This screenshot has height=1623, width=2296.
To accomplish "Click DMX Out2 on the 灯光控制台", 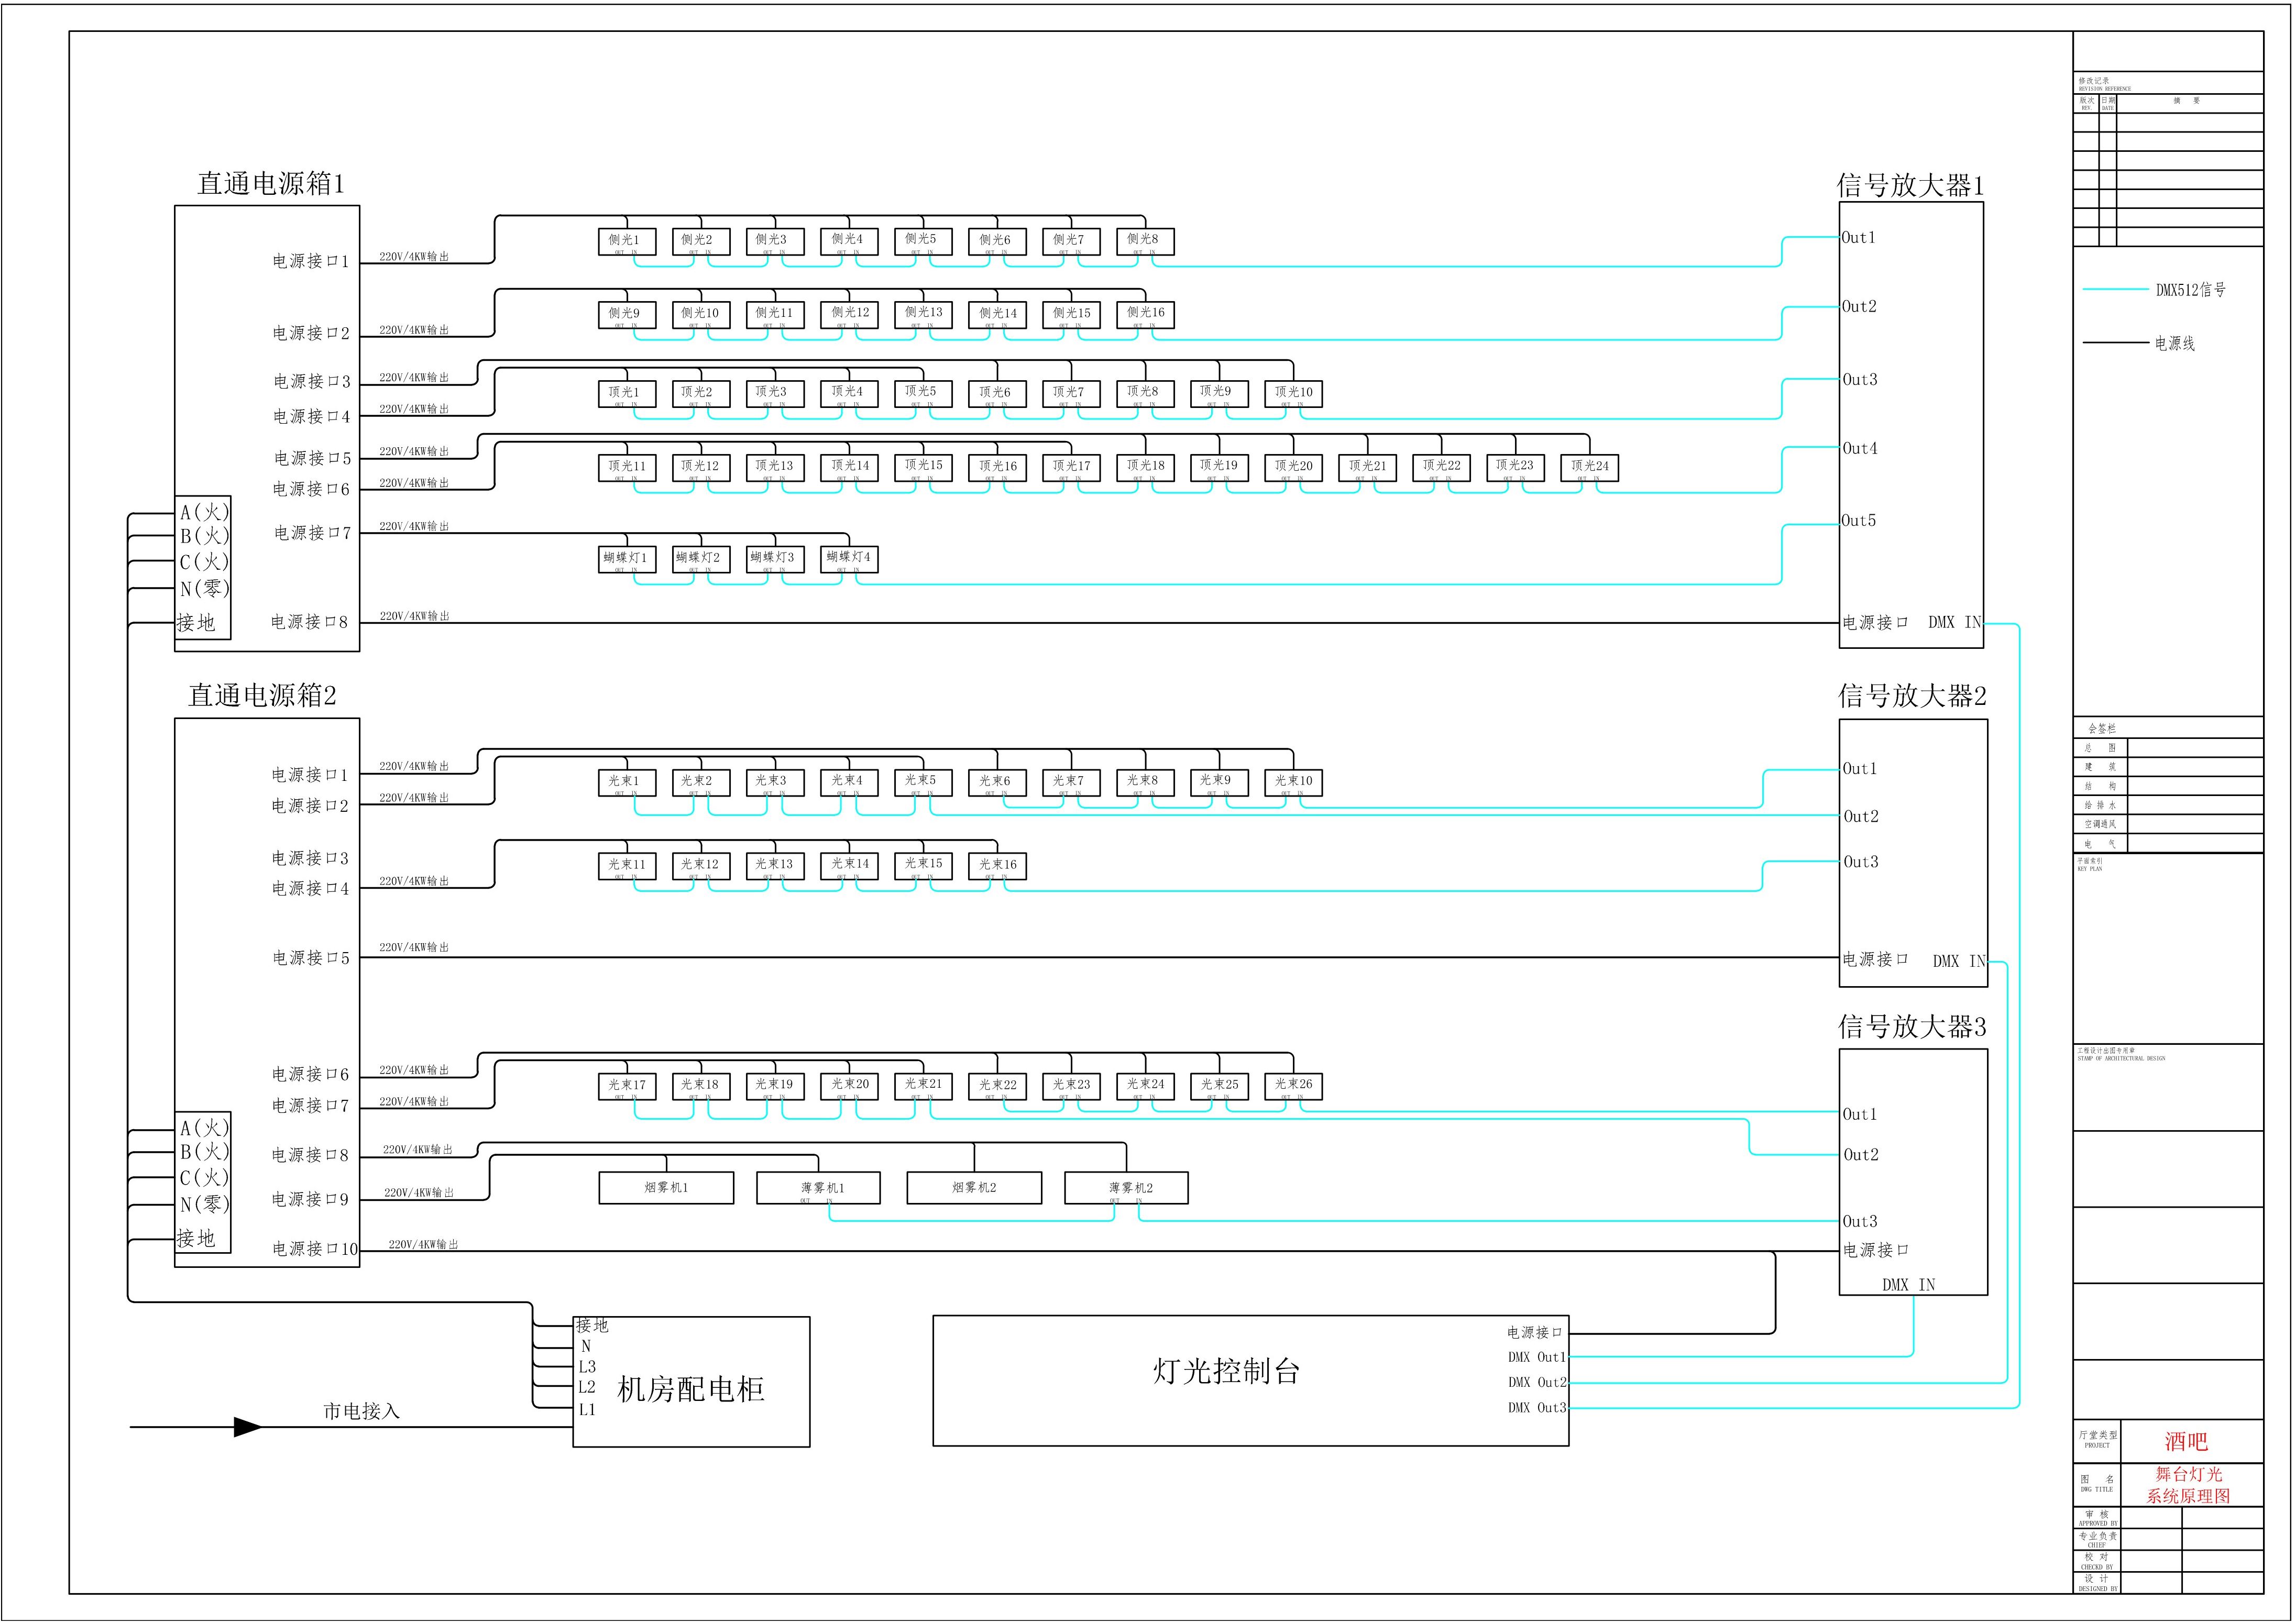I will (x=1537, y=1383).
